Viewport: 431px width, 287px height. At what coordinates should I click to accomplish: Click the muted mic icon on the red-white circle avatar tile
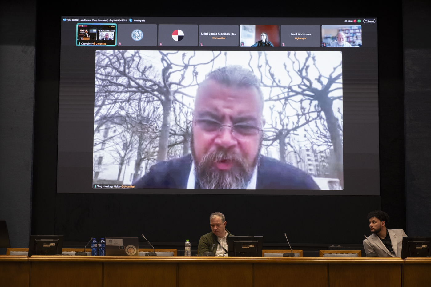[x=161, y=44]
